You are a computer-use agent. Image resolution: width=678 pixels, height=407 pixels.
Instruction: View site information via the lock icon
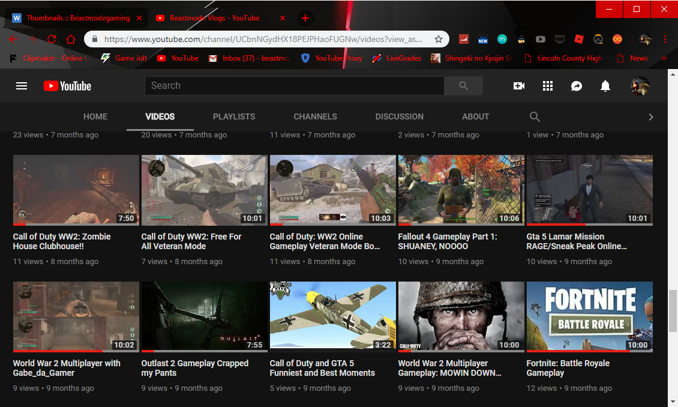click(94, 40)
